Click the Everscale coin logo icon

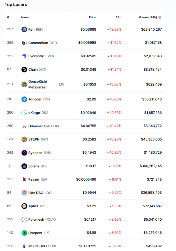24,56
